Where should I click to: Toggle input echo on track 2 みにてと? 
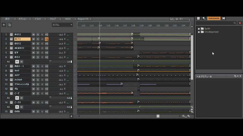click(47, 39)
